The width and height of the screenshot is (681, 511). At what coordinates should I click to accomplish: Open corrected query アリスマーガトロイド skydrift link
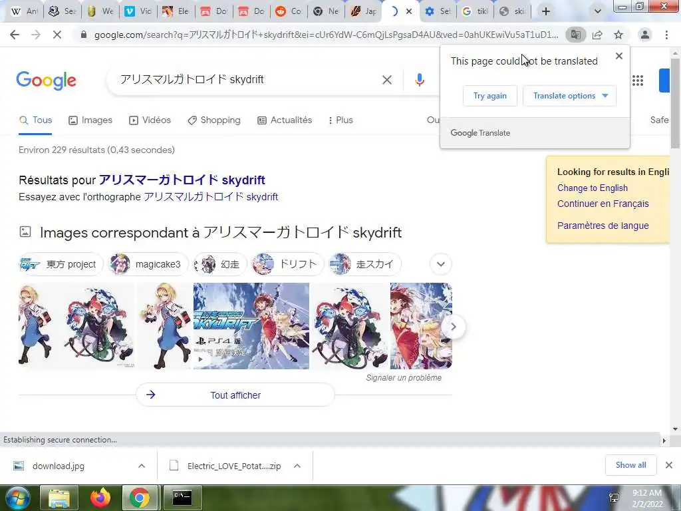click(x=182, y=180)
